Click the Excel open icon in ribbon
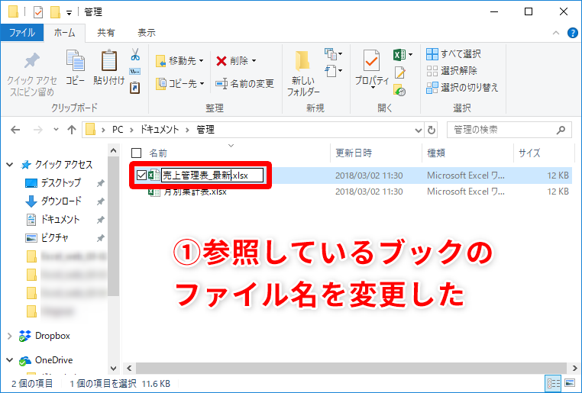Viewport: 582px width, 393px height. click(x=399, y=55)
